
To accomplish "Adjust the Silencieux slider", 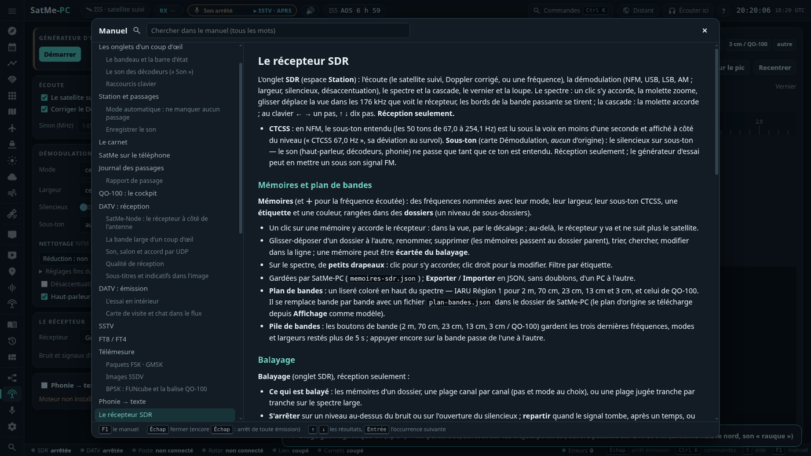I will click(86, 207).
